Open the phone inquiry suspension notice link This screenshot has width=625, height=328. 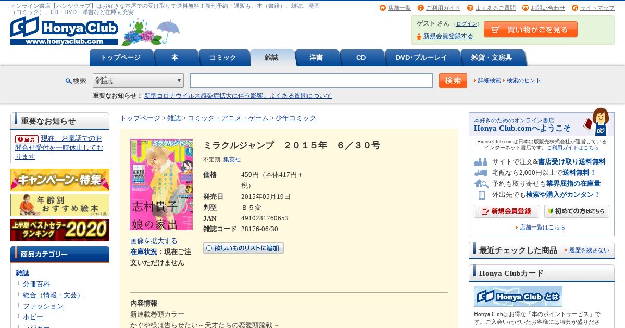click(59, 147)
